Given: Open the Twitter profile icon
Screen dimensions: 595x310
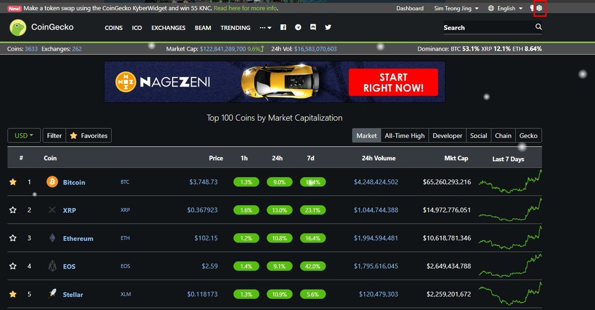Looking at the screenshot, I should [328, 28].
